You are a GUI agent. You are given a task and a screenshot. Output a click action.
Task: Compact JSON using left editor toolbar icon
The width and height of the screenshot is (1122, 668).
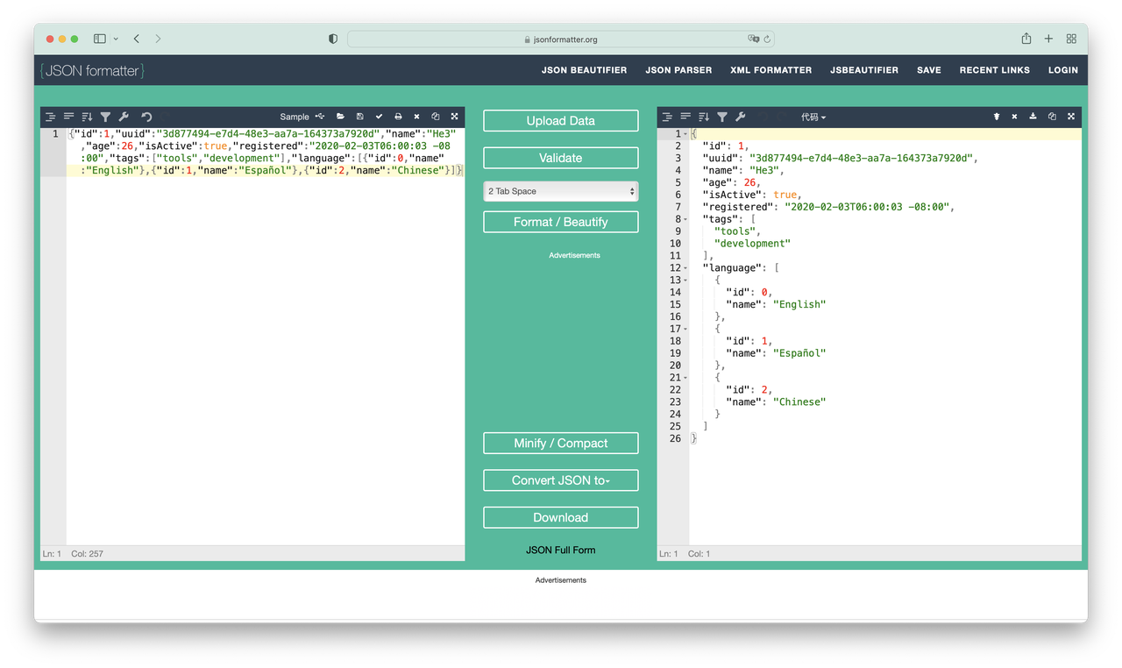(x=68, y=117)
